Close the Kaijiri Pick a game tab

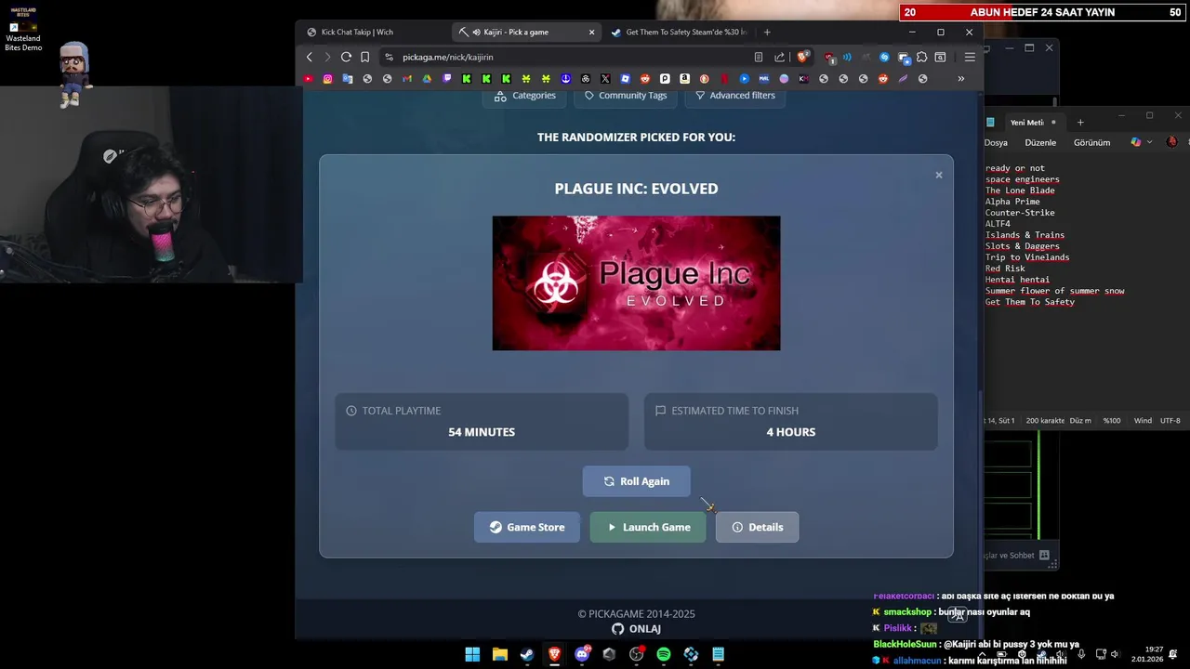(591, 32)
